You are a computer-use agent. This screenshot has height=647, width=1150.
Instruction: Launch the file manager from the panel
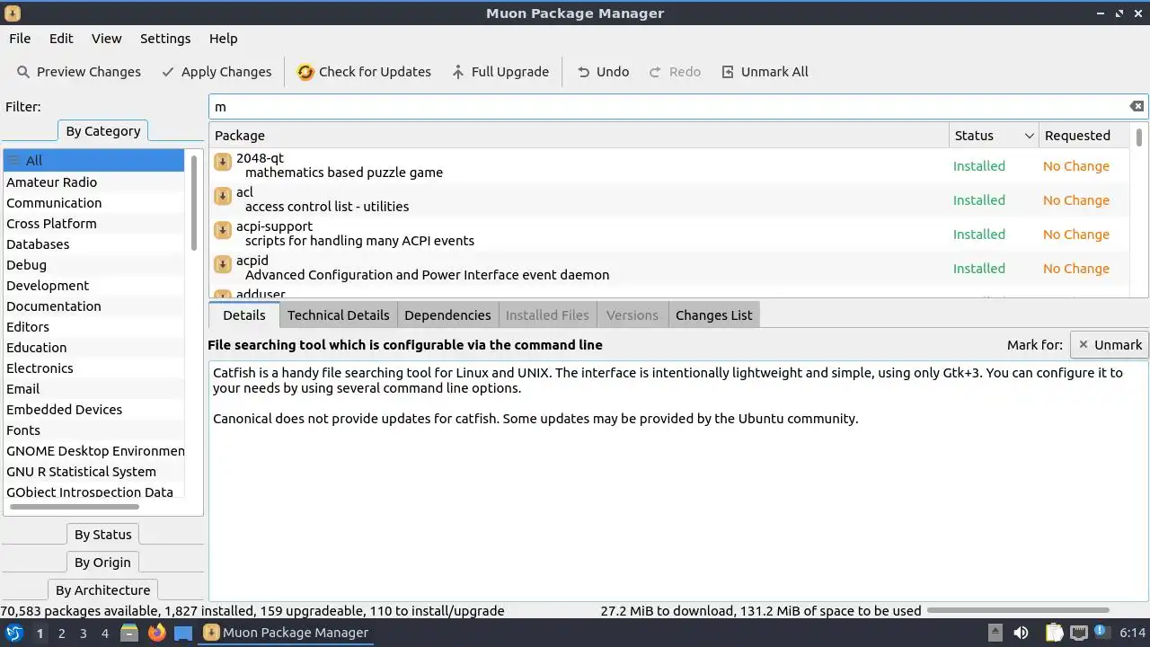point(129,633)
